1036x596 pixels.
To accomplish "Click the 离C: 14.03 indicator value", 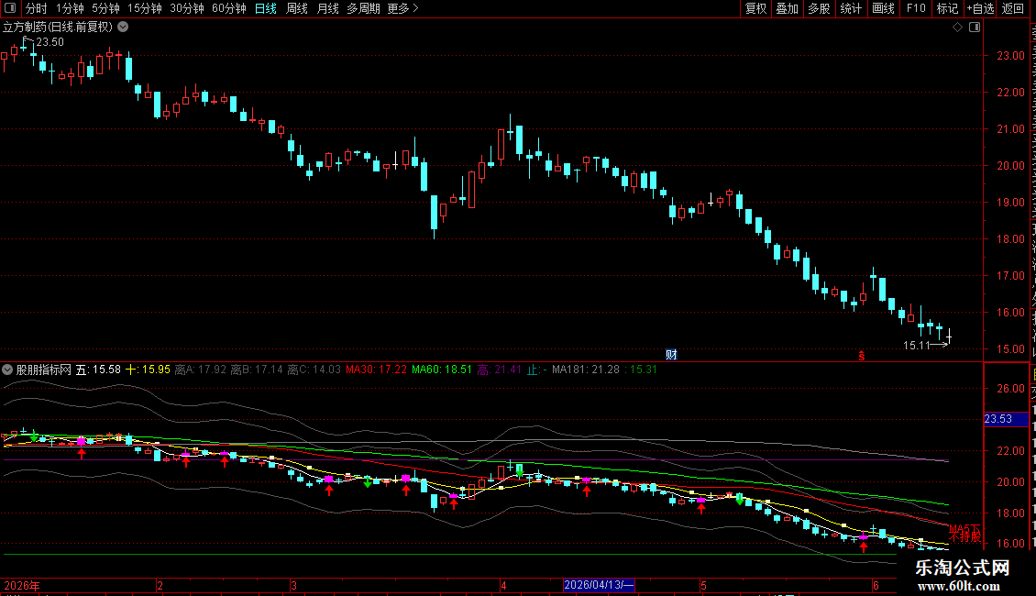I will (314, 370).
